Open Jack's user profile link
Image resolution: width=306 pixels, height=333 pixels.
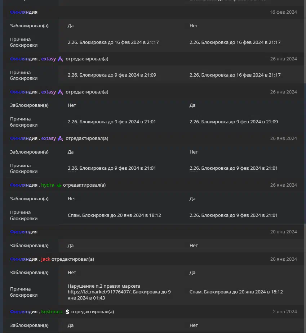[x=46, y=259]
